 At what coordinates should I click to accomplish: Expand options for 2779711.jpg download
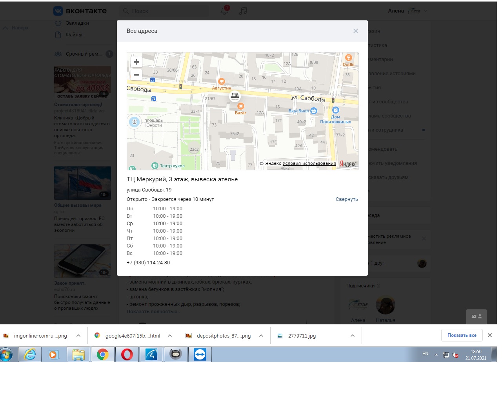353,336
